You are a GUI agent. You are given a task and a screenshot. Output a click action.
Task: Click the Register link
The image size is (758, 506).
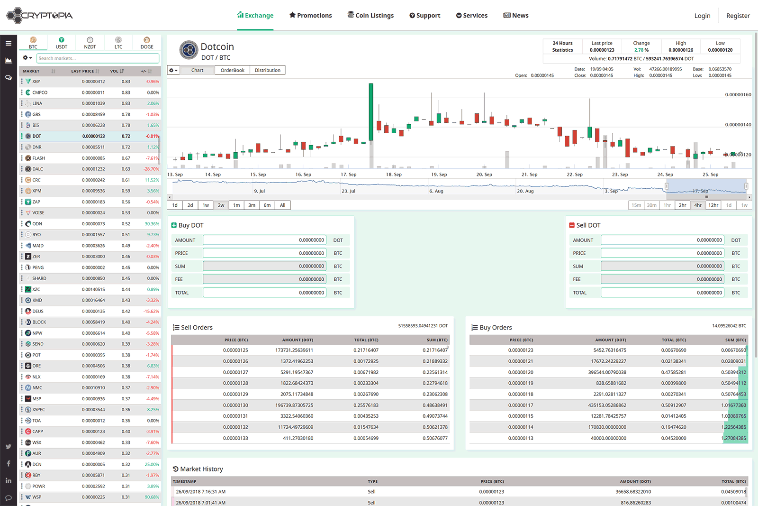click(738, 16)
